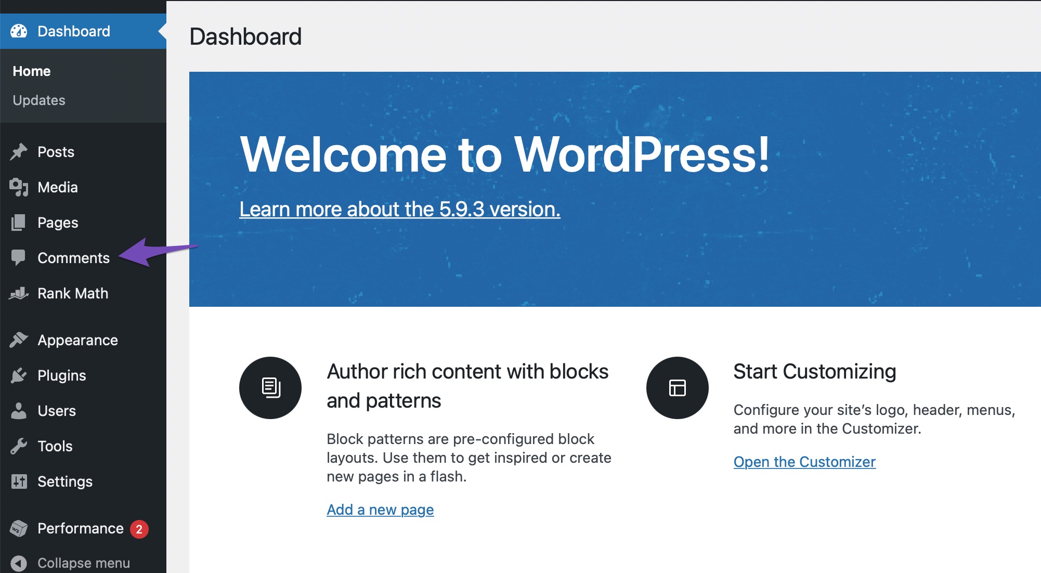Open the Updates submenu item

pos(39,99)
